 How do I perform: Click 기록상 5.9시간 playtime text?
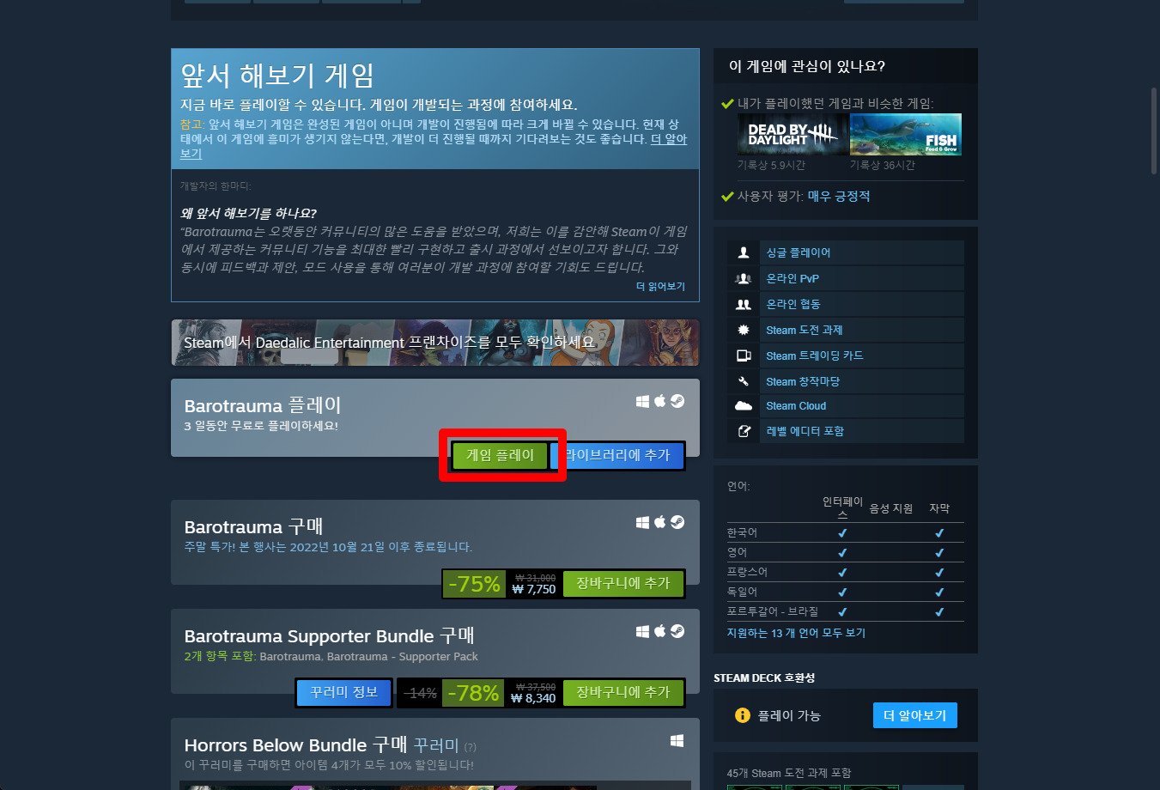pyautogui.click(x=771, y=165)
